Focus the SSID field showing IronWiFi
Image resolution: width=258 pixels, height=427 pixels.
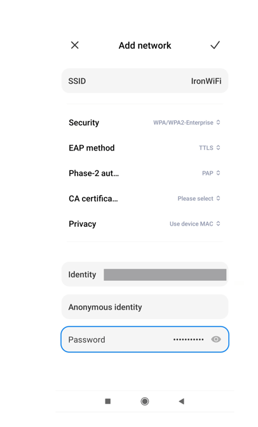tap(145, 81)
